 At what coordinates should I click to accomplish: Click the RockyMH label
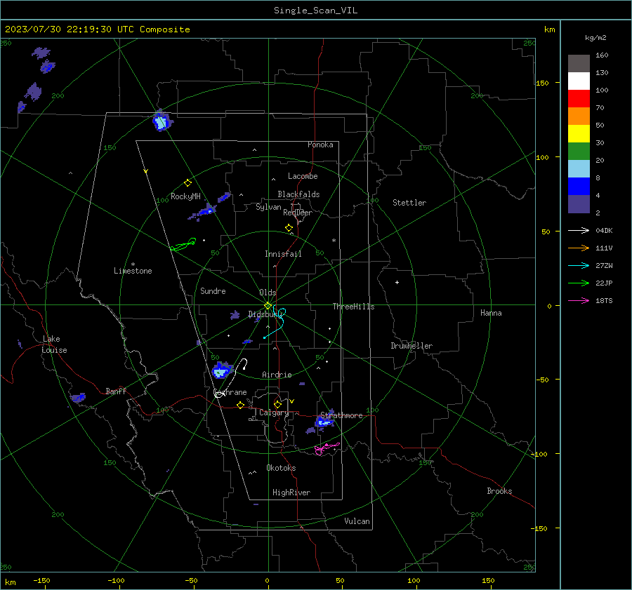pos(185,196)
